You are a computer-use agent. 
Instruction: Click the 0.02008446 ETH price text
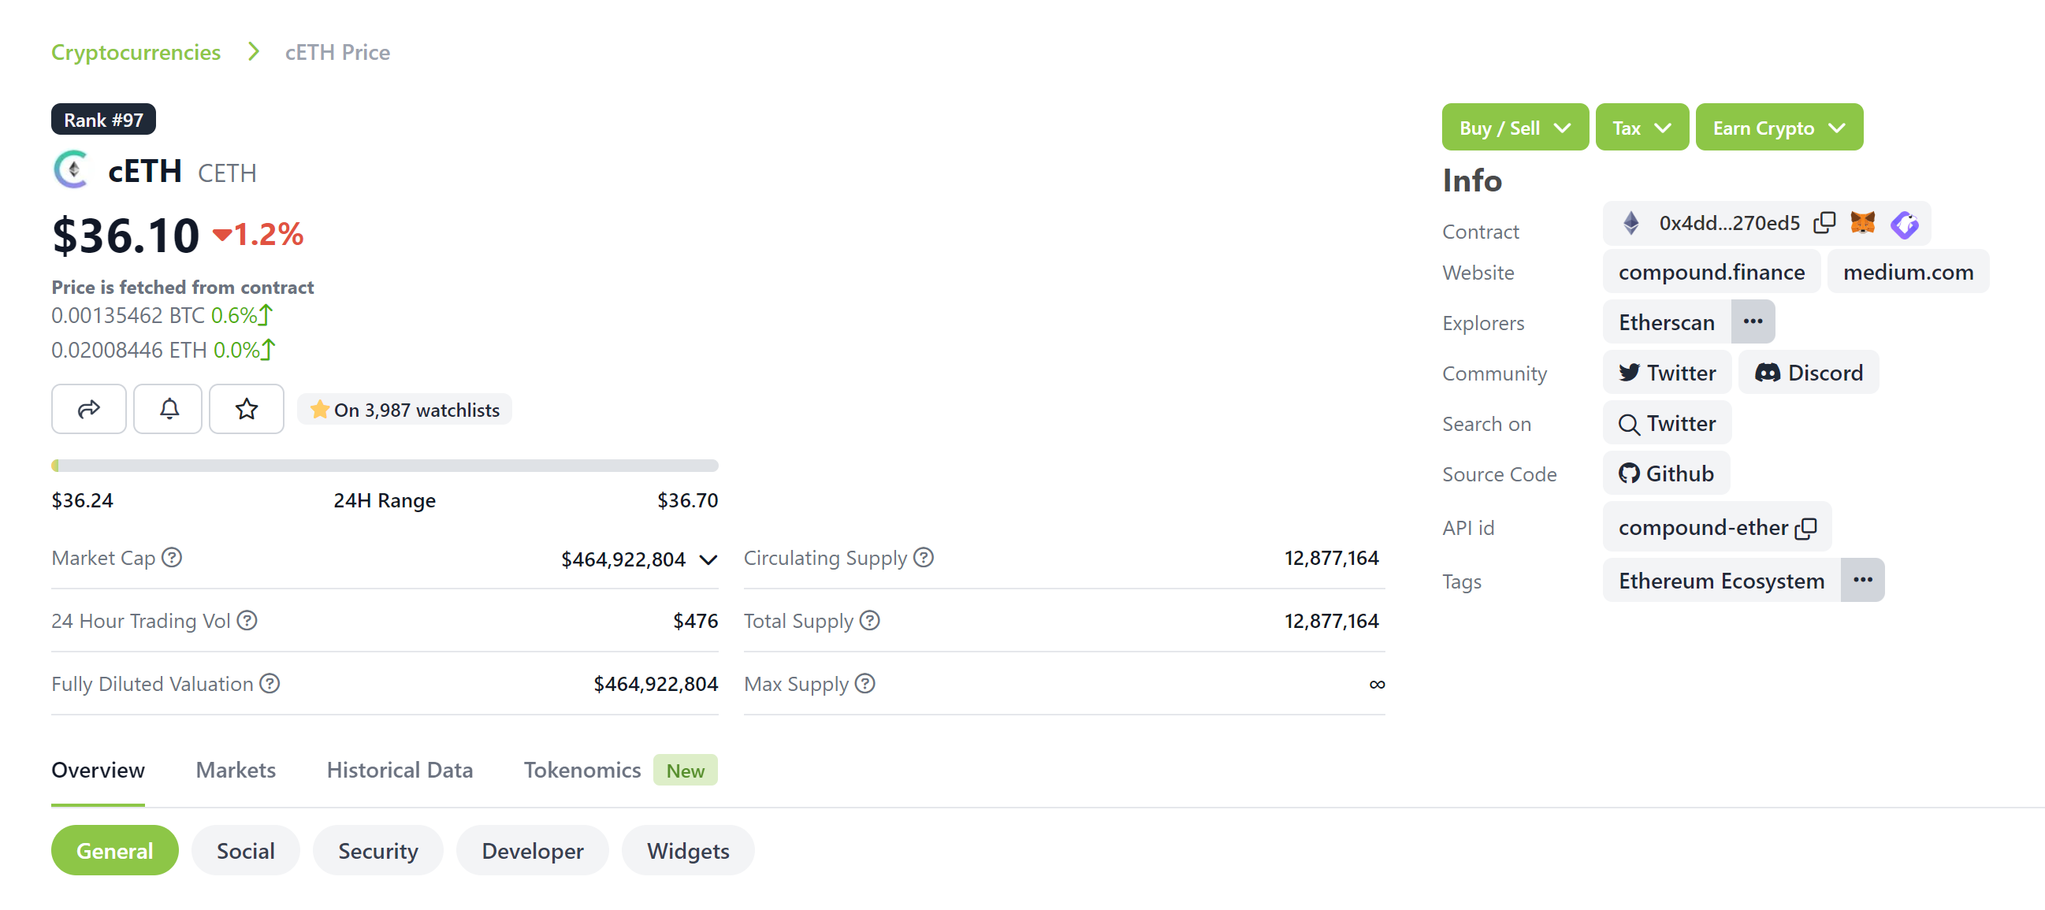click(x=129, y=350)
